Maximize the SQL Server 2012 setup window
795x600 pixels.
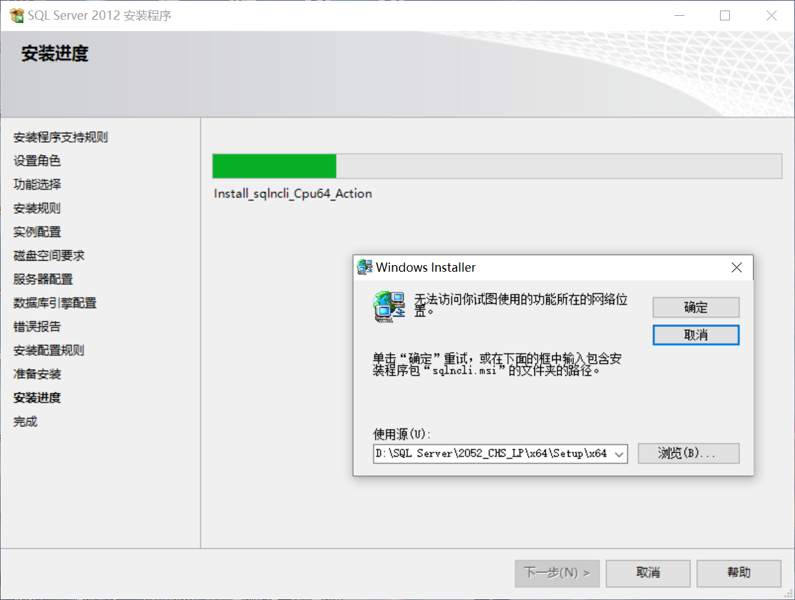click(725, 15)
